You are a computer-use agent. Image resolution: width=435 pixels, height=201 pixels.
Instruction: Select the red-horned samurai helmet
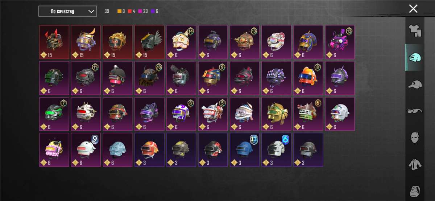click(x=54, y=42)
